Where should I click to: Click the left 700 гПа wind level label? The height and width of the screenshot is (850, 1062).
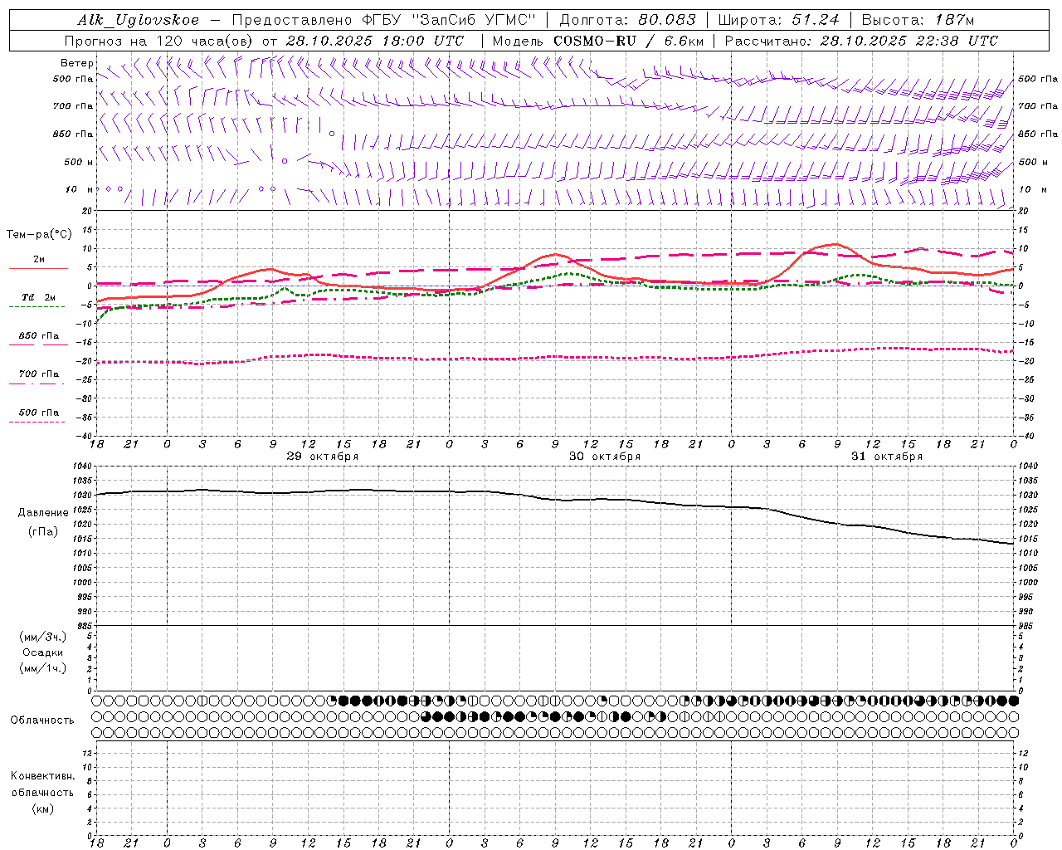pos(73,106)
